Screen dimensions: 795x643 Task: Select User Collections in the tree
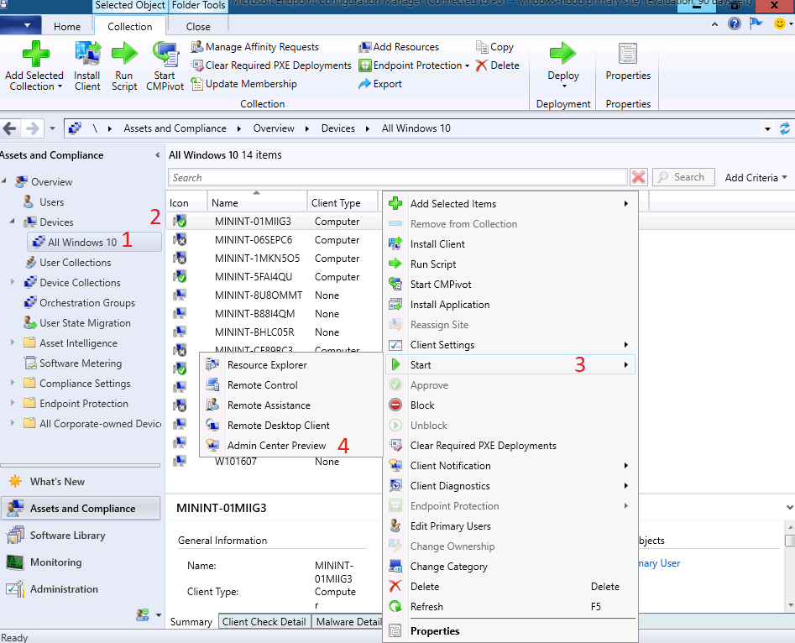pyautogui.click(x=75, y=263)
